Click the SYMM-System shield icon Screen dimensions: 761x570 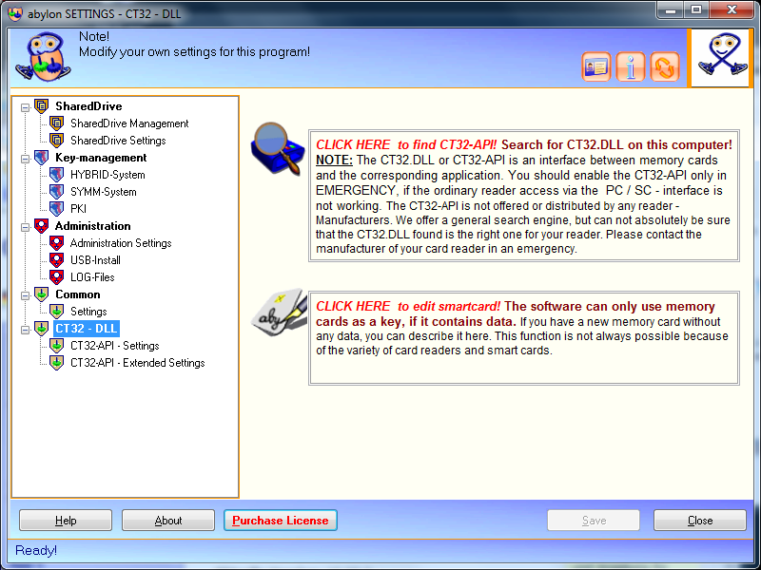click(57, 192)
